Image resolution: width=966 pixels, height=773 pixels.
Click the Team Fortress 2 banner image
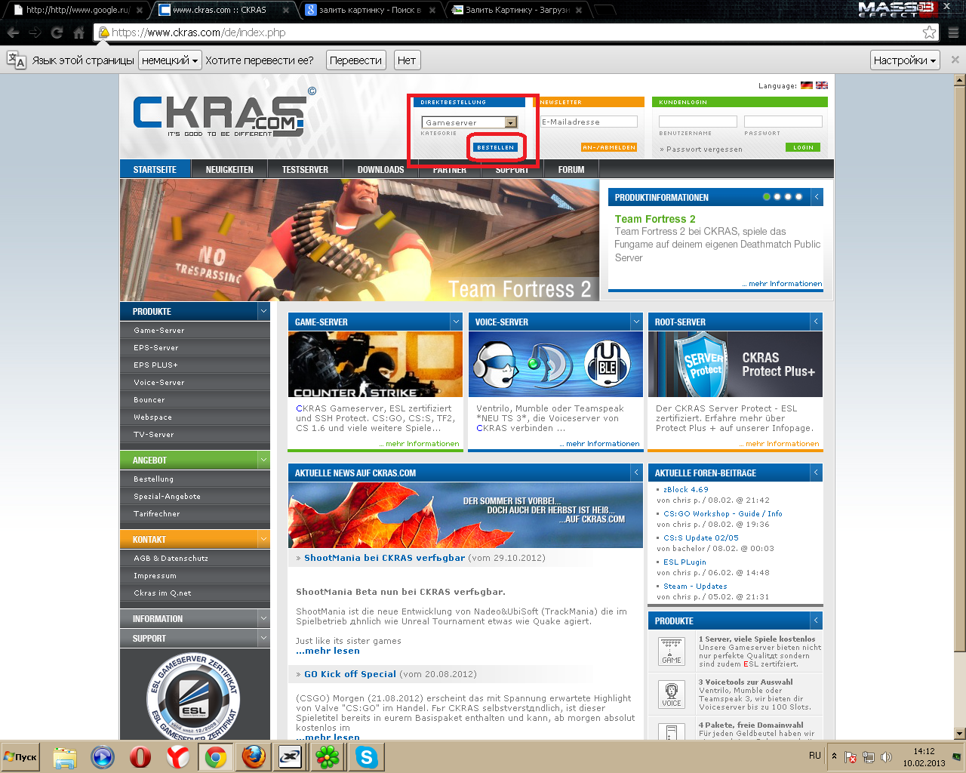360,240
